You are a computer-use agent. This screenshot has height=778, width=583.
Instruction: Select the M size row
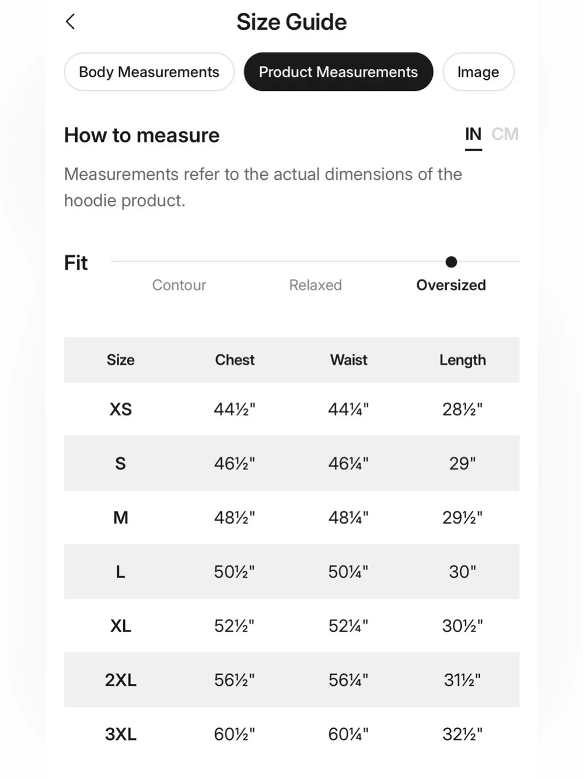pyautogui.click(x=292, y=518)
